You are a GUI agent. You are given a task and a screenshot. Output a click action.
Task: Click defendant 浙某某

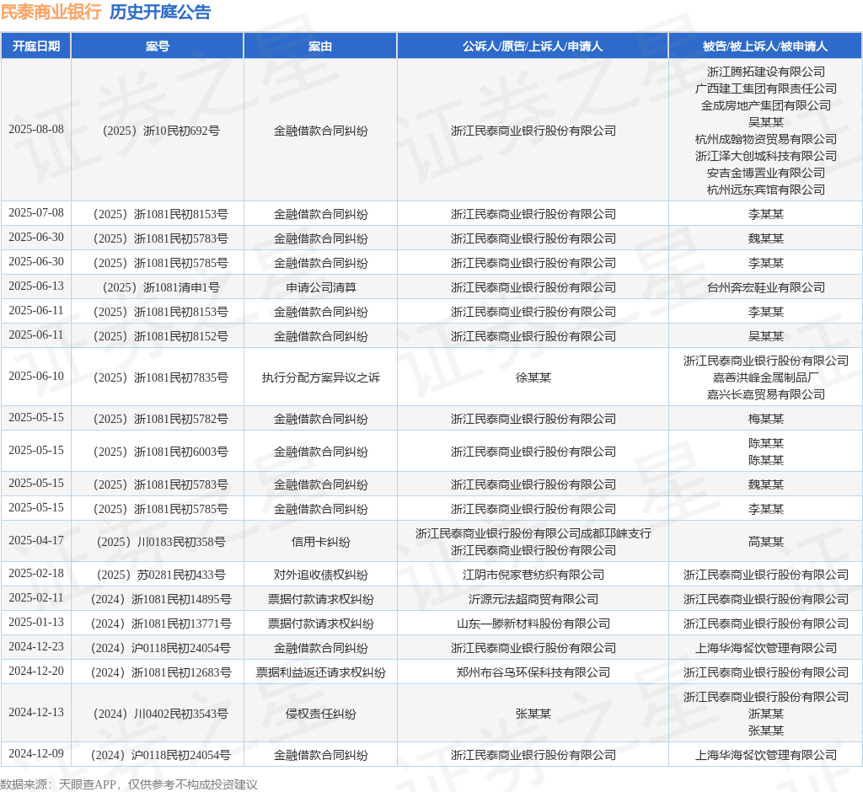(765, 714)
